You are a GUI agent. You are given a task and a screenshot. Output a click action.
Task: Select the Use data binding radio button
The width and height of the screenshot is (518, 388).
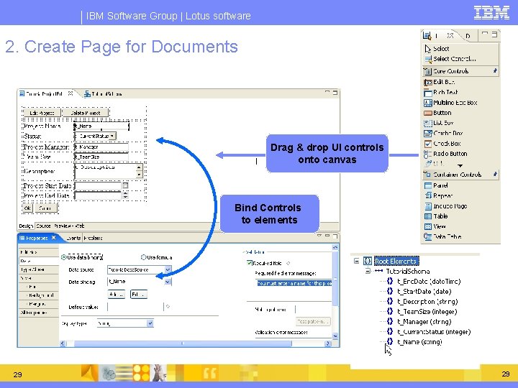coord(64,257)
